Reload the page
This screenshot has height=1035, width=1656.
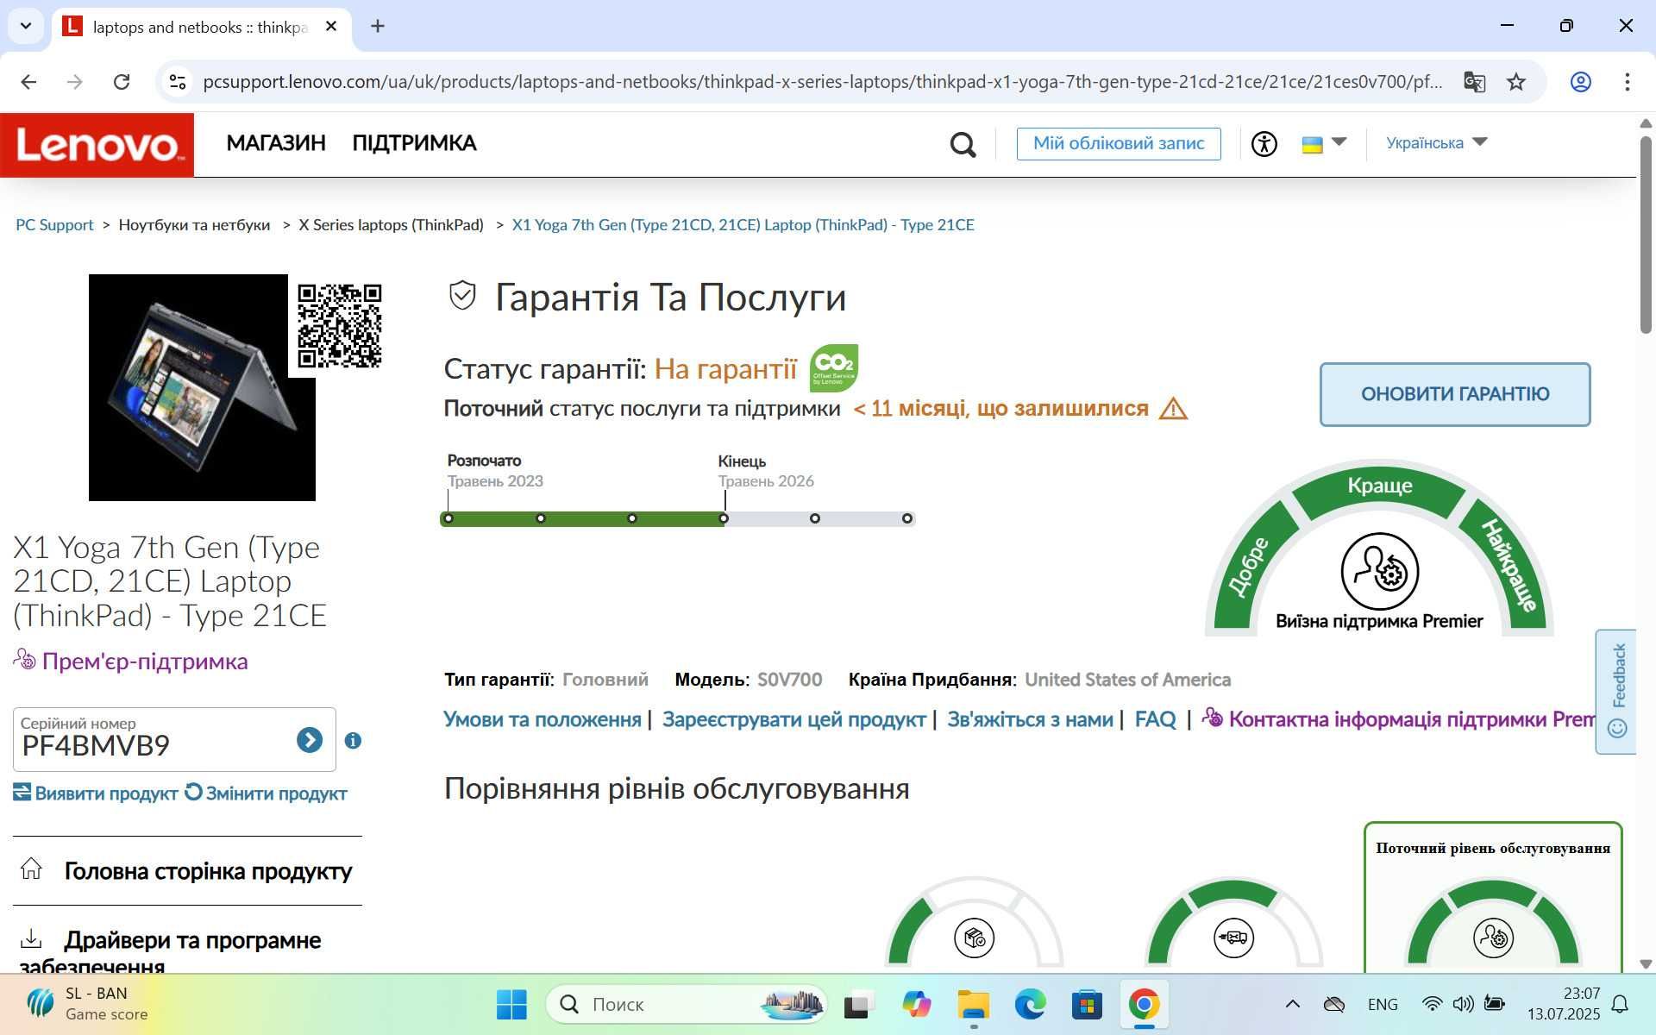coord(122,82)
